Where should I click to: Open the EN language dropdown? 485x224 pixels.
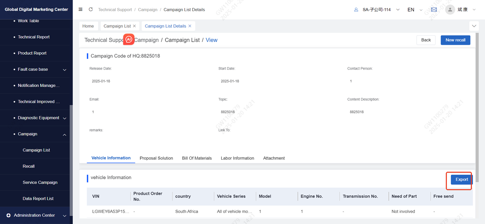414,10
